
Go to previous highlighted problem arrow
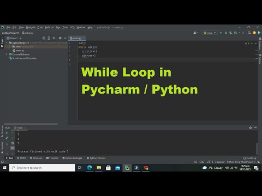[252, 44]
